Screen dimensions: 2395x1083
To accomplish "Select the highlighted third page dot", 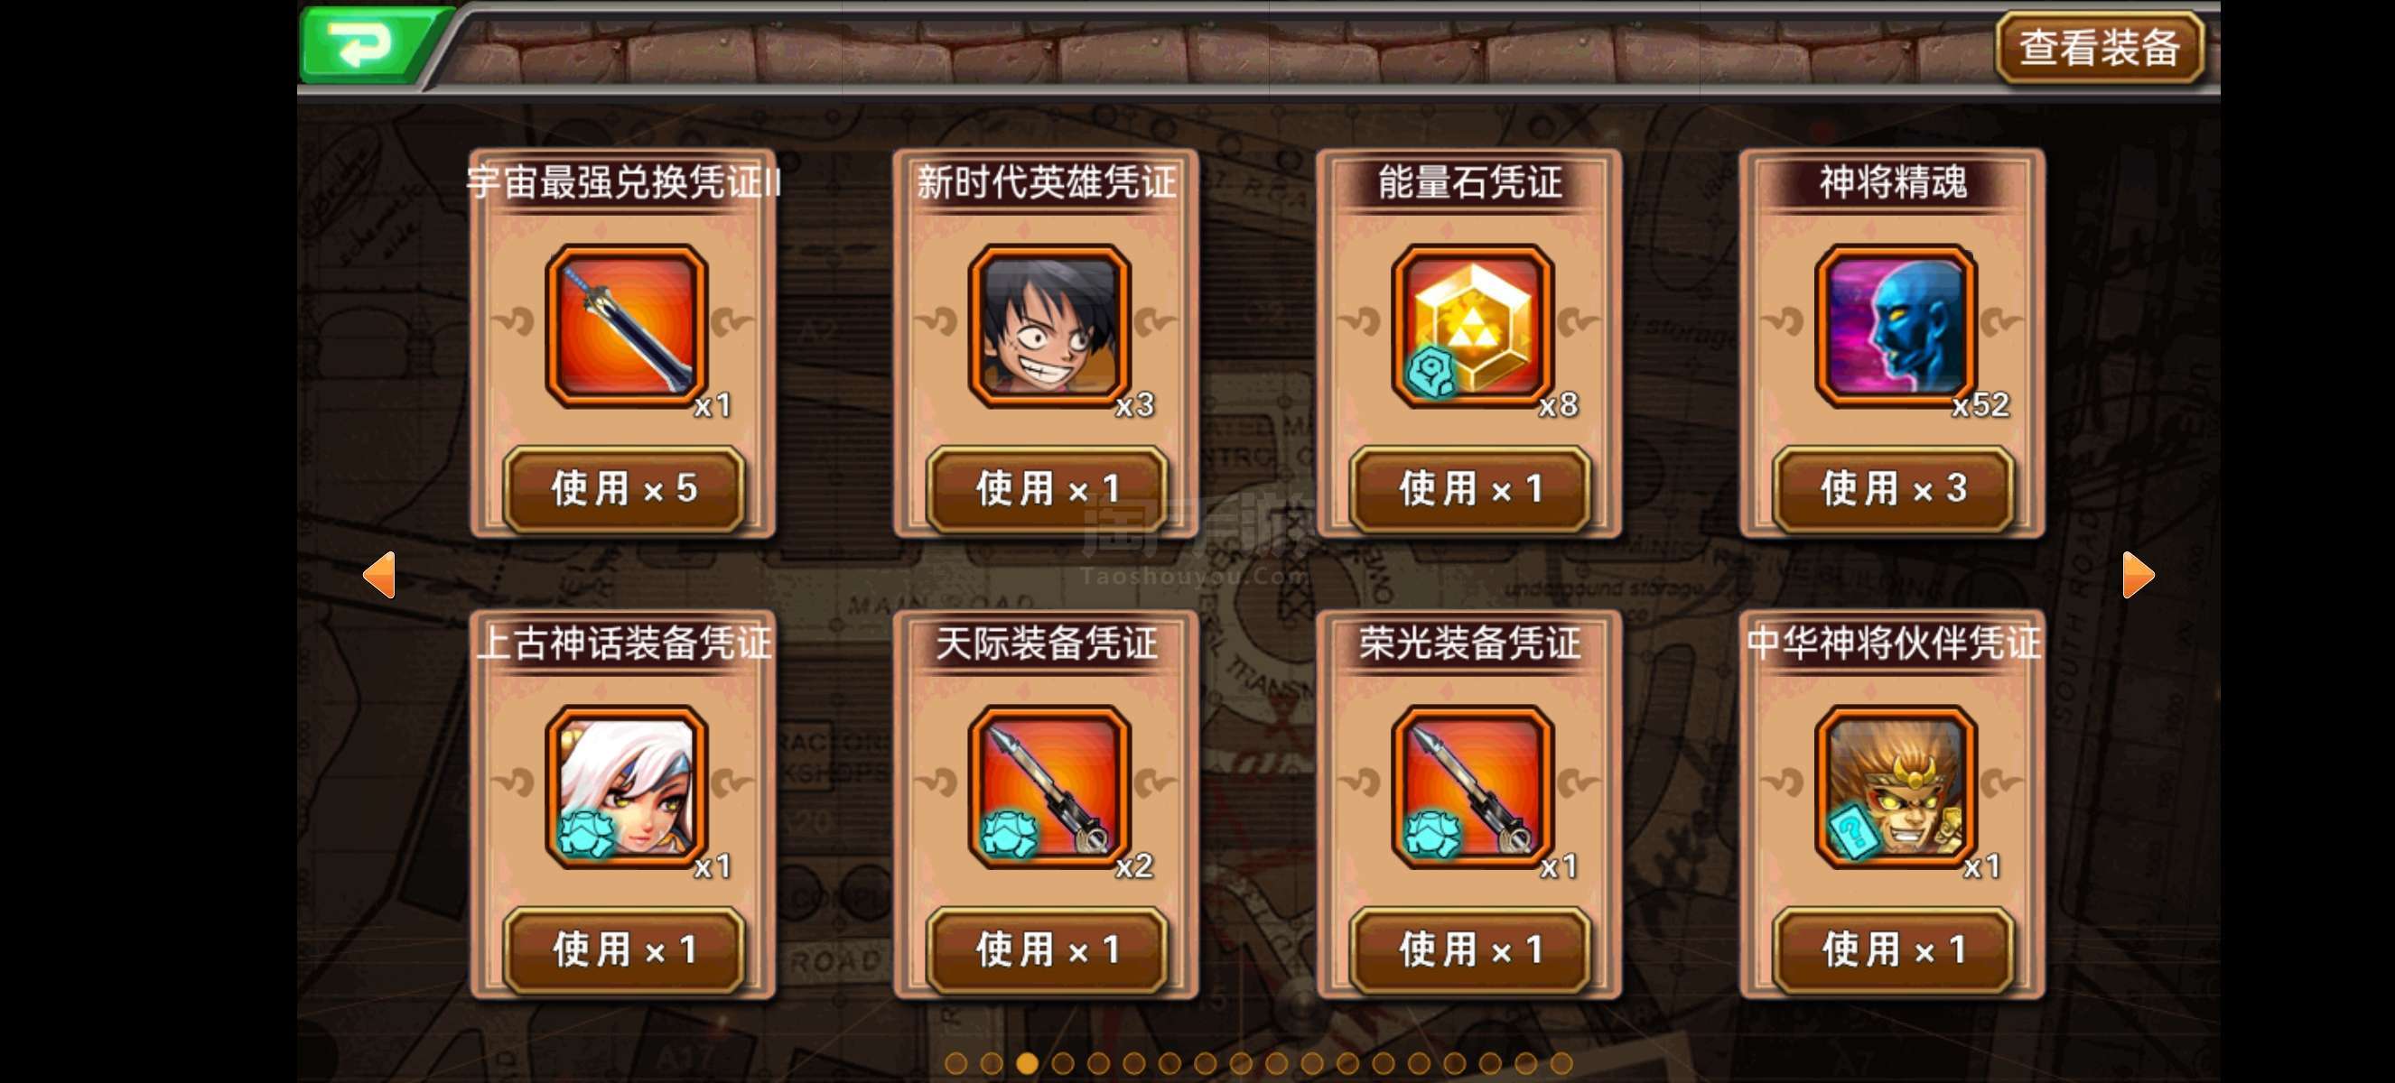I will pyautogui.click(x=1028, y=1062).
